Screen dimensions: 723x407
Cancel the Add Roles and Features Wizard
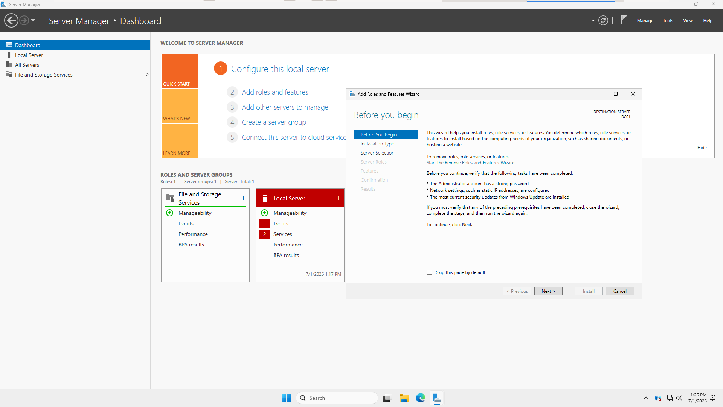pyautogui.click(x=620, y=291)
